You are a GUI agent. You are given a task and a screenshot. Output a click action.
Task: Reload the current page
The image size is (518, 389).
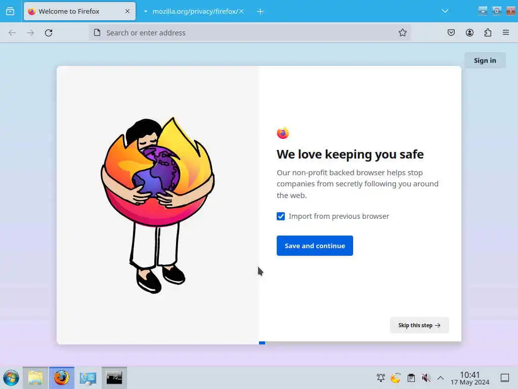pyautogui.click(x=49, y=33)
